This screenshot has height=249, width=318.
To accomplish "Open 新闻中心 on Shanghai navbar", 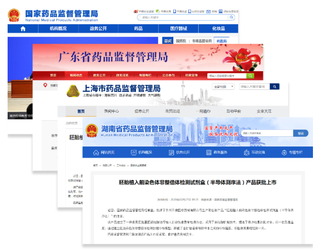I will click(x=111, y=111).
